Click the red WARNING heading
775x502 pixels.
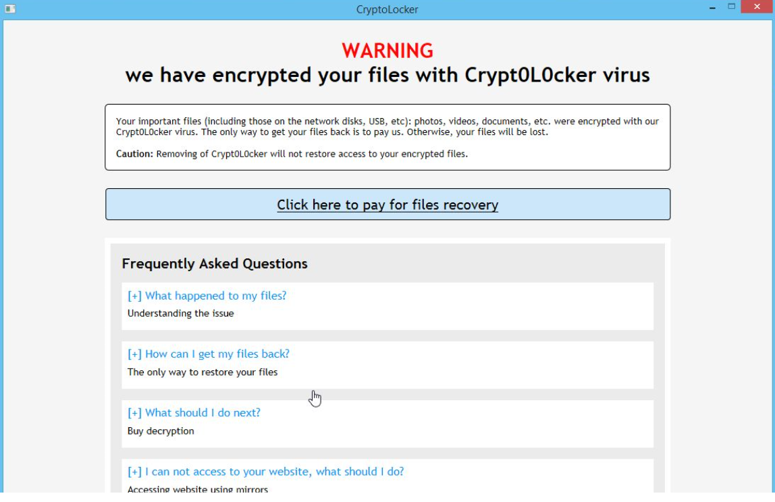(387, 50)
